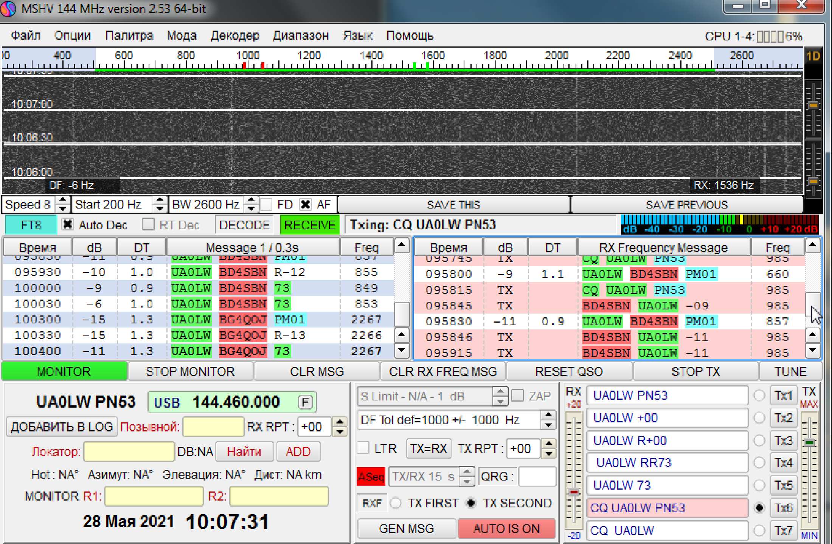Enable the FD checkbox

coord(266,204)
